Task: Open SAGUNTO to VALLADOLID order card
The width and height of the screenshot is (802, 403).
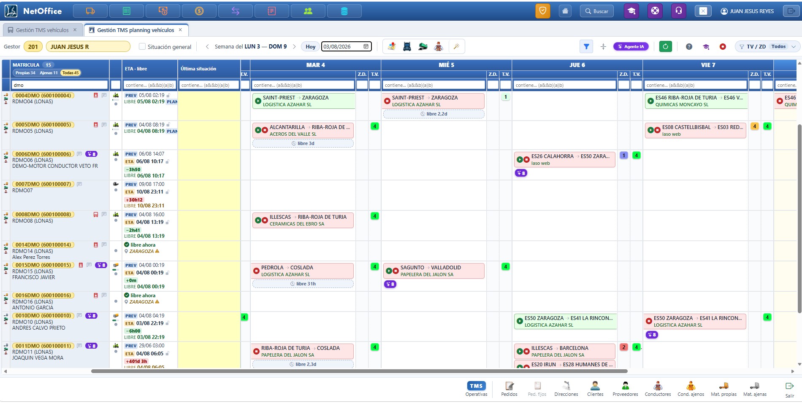Action: 434,271
